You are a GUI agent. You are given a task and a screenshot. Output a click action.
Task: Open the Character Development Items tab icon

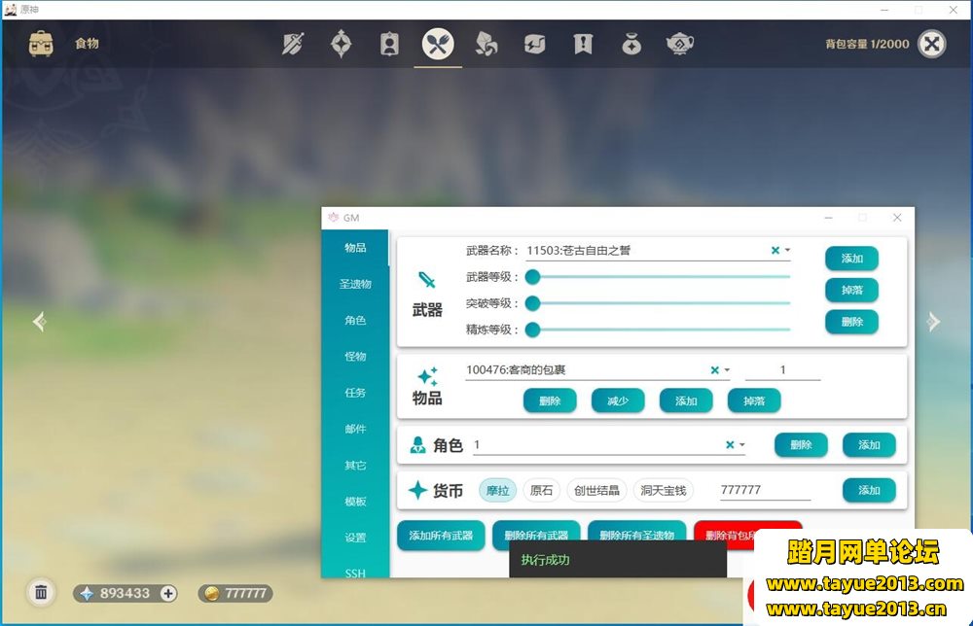390,44
